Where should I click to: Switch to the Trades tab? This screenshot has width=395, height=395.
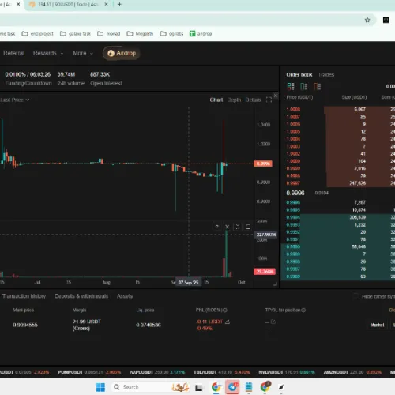[x=326, y=75]
